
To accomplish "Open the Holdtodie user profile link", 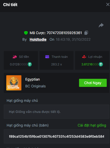I will tap(38, 39).
